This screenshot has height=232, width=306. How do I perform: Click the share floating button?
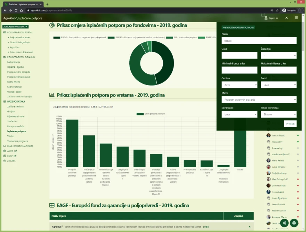click(284, 223)
